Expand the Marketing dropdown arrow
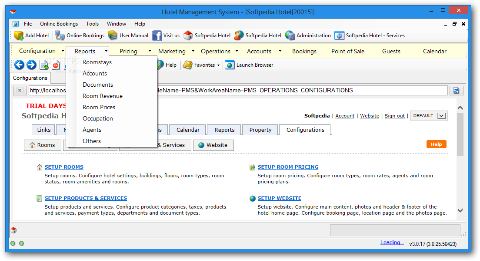The height and width of the screenshot is (261, 480). [x=193, y=51]
